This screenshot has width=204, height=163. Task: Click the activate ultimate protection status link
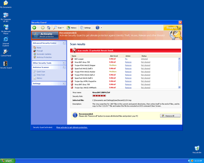click(x=72, y=127)
